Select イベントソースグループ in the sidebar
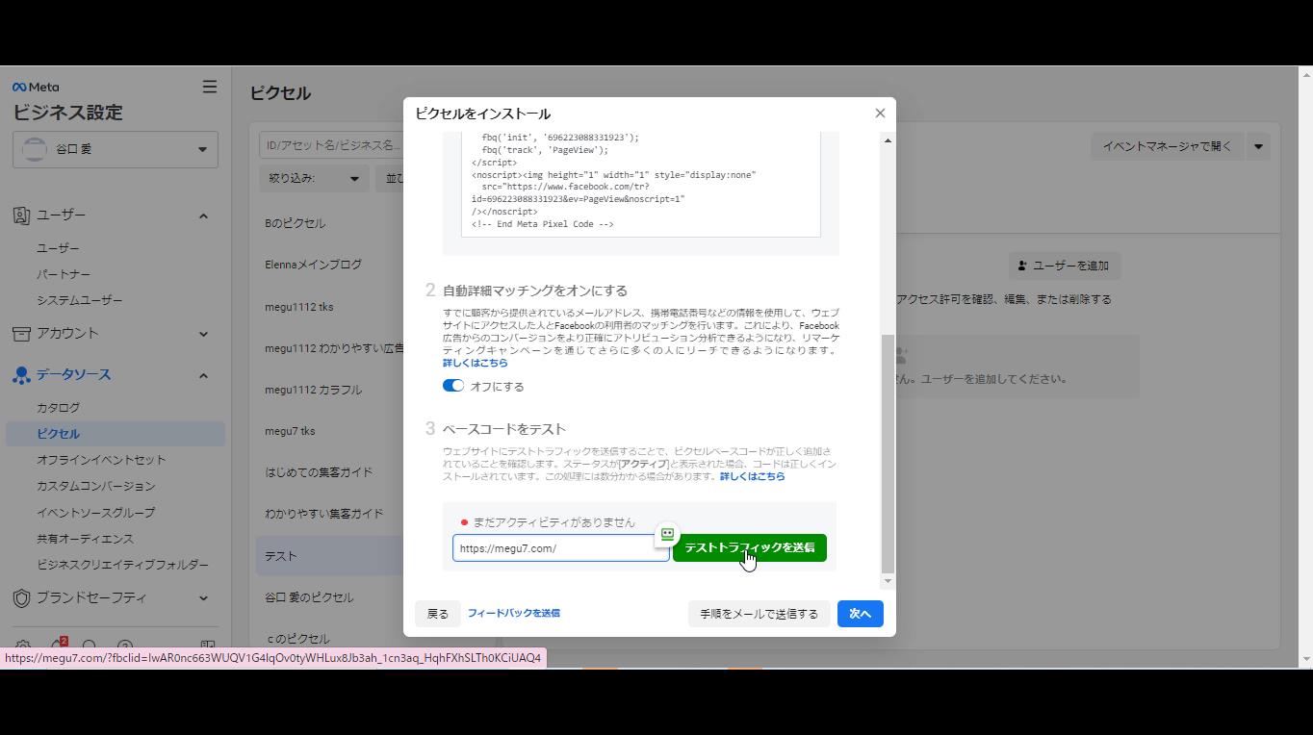The width and height of the screenshot is (1313, 735). [95, 513]
